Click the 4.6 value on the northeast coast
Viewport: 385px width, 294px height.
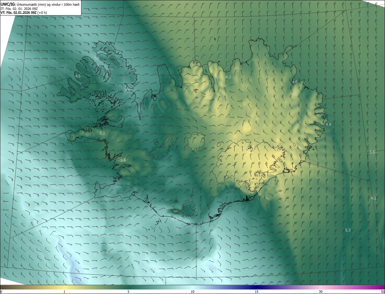pos(295,82)
